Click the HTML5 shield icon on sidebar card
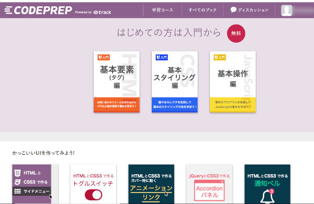314x204 pixels. click(17, 173)
